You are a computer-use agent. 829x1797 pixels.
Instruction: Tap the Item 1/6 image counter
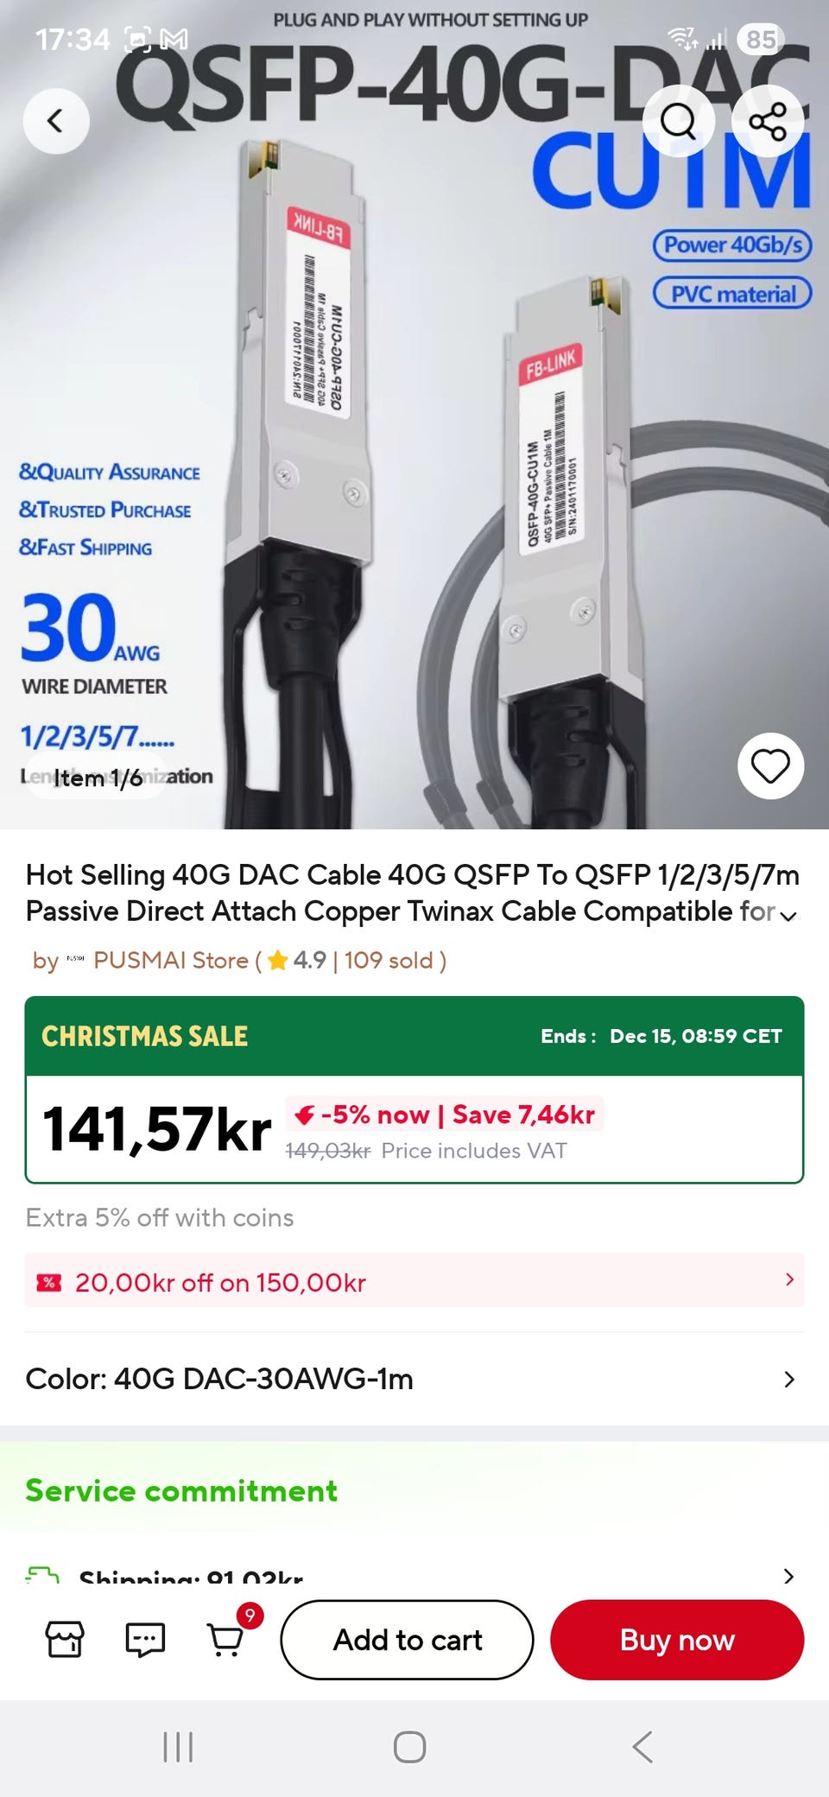(x=98, y=778)
